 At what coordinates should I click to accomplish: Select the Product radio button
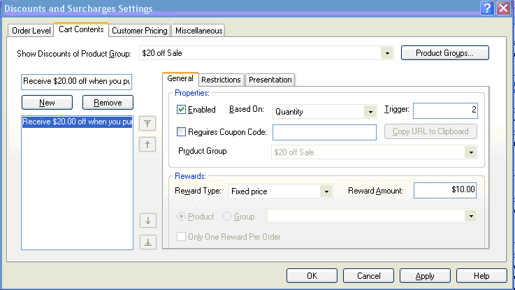[x=182, y=217]
